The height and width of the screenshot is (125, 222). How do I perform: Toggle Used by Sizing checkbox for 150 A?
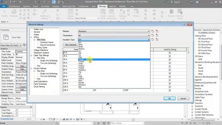point(170,90)
